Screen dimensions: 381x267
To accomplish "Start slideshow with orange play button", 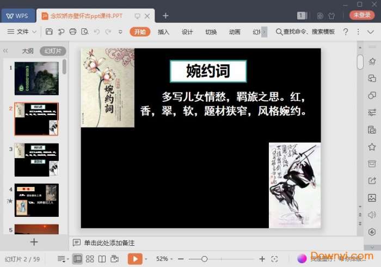I will tap(134, 259).
